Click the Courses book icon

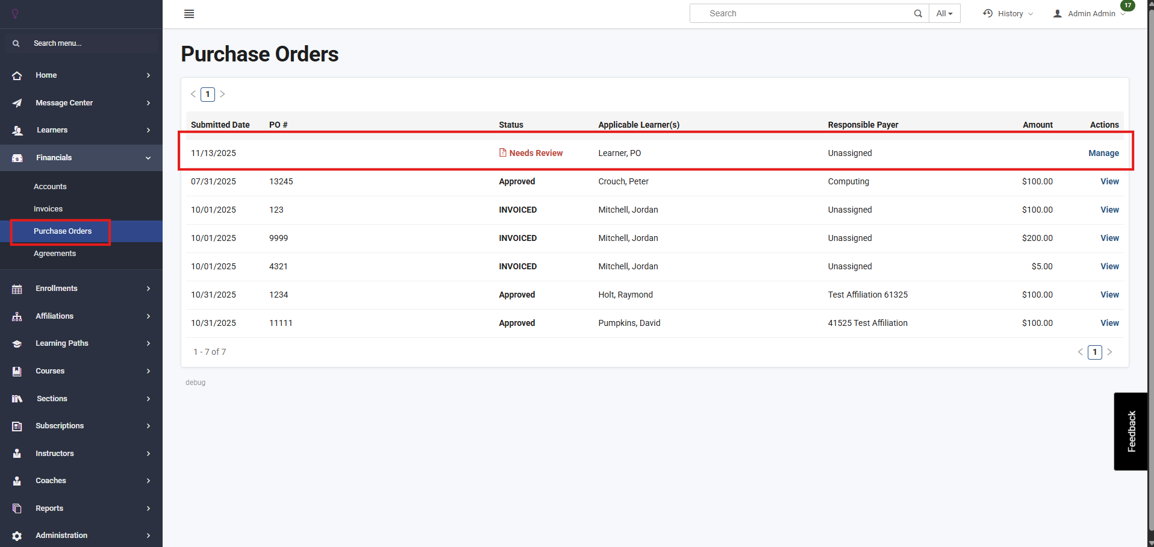17,371
